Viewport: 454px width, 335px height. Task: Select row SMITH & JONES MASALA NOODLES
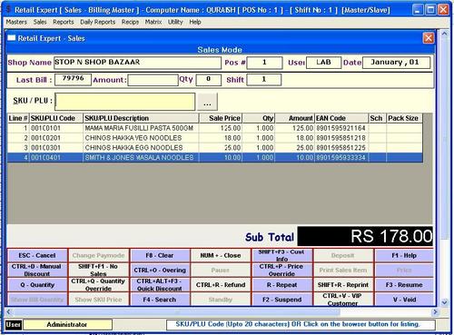215,157
